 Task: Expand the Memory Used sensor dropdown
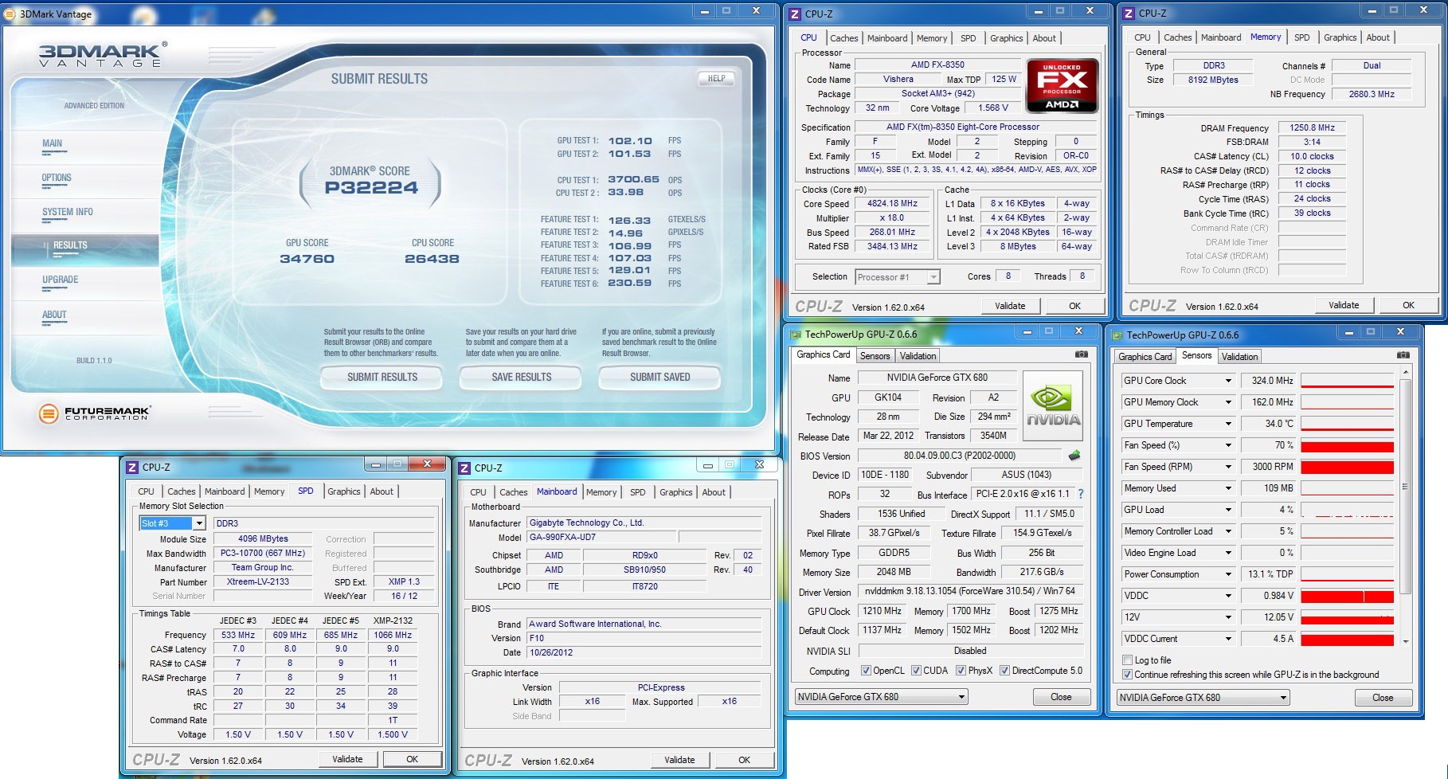(1228, 488)
